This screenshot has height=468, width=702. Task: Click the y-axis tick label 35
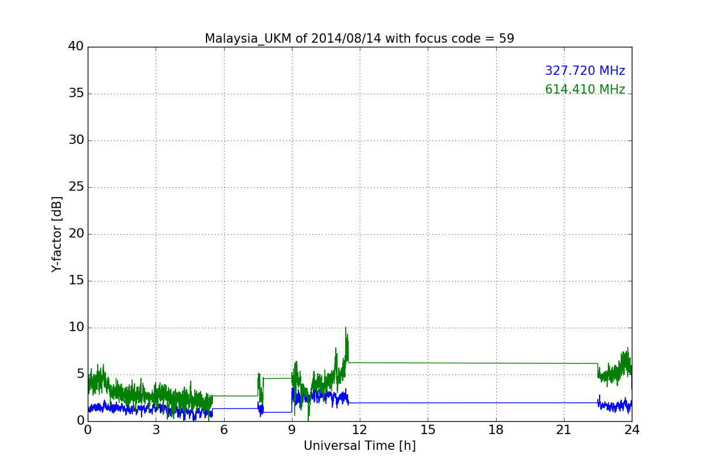click(76, 94)
